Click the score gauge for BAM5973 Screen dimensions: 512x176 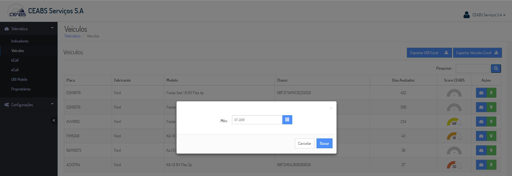coord(454,150)
